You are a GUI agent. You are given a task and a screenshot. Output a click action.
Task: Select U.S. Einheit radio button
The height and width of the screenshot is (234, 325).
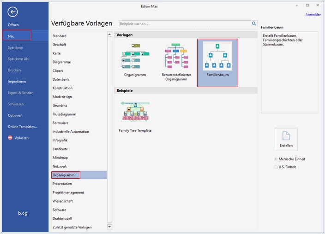pos(285,167)
